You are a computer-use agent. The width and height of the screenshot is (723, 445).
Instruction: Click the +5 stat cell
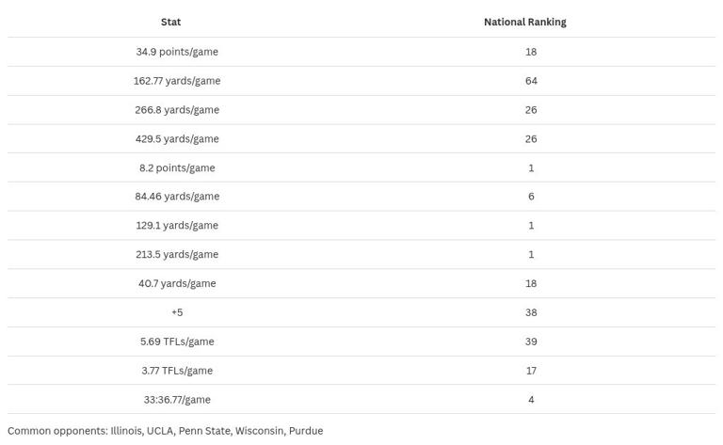tap(177, 312)
